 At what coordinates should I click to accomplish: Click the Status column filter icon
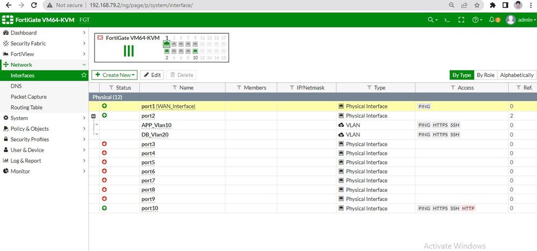click(111, 88)
